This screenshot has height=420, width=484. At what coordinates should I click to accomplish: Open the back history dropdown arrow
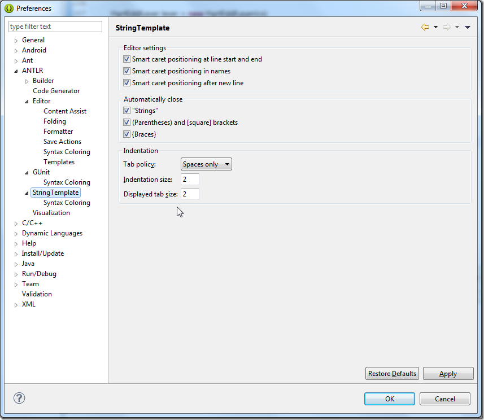pyautogui.click(x=435, y=27)
